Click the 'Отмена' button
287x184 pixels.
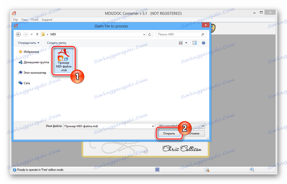194,134
